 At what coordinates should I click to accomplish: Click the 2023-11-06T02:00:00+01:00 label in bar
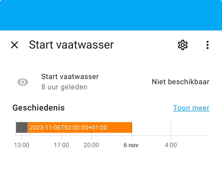pyautogui.click(x=68, y=128)
